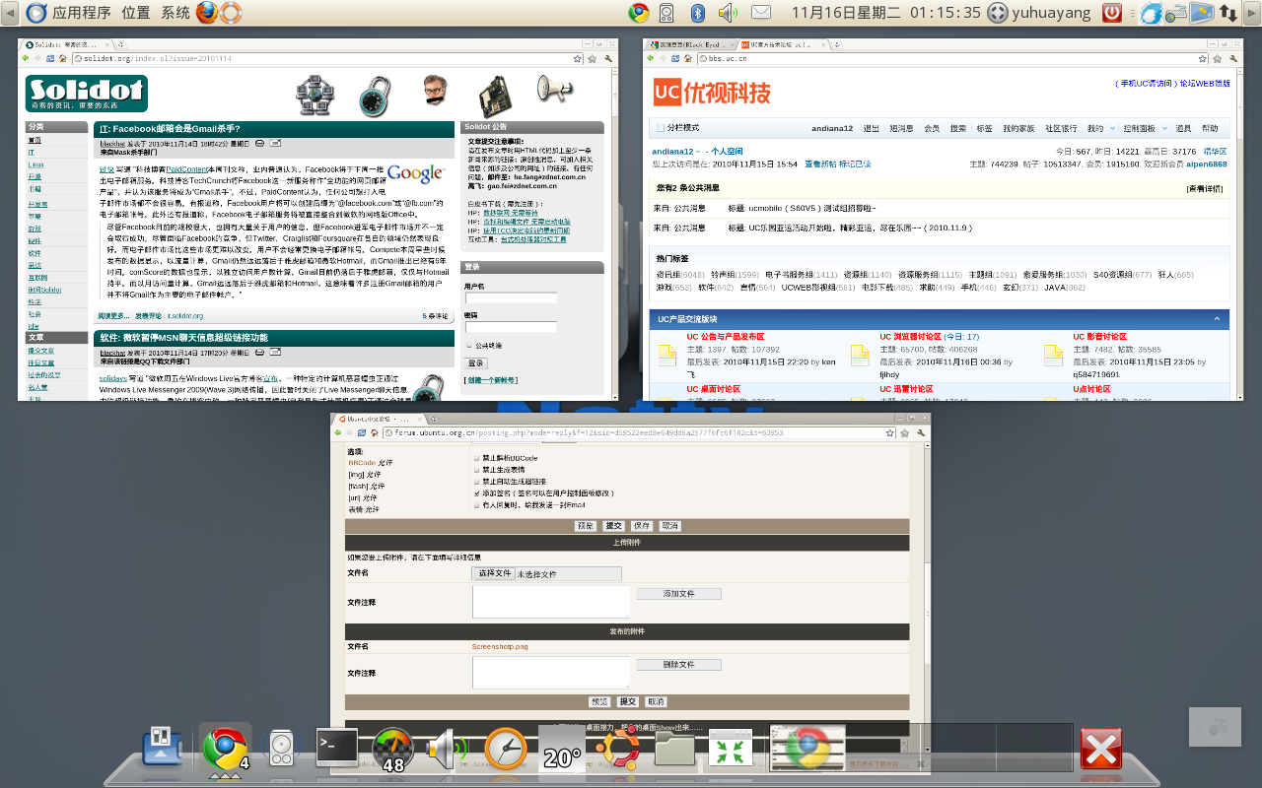The image size is (1262, 788).
Task: Click the speedometer gauge showing 48 in dock
Action: [x=393, y=751]
